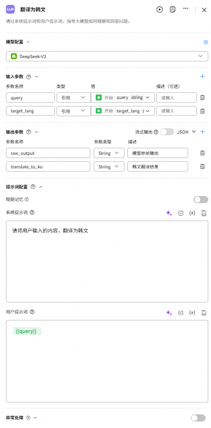Show help for 流式输出

156,132
